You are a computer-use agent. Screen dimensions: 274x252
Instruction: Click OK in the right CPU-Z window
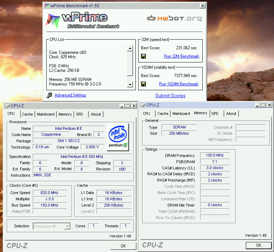[x=259, y=245]
